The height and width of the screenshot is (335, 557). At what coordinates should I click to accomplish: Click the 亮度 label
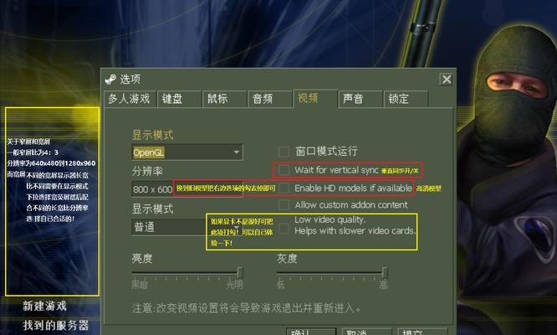click(x=142, y=258)
